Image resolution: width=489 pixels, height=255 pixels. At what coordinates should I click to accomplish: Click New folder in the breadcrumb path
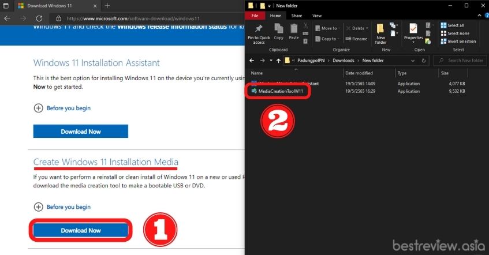click(373, 61)
